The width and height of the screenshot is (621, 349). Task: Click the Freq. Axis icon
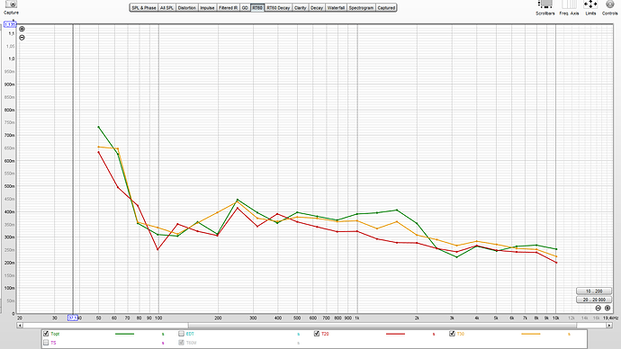tap(569, 4)
